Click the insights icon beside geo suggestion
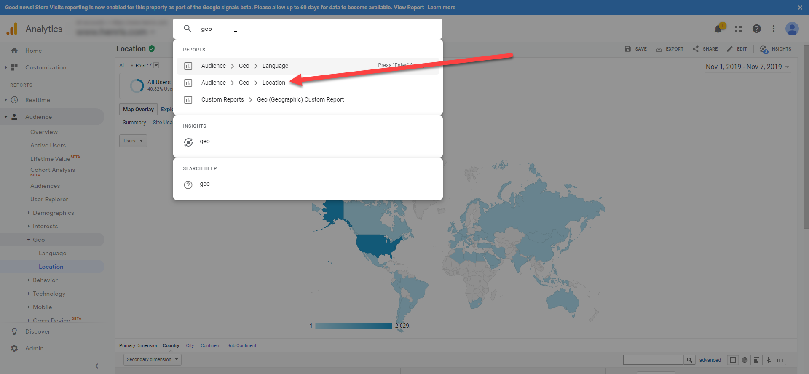 click(188, 142)
